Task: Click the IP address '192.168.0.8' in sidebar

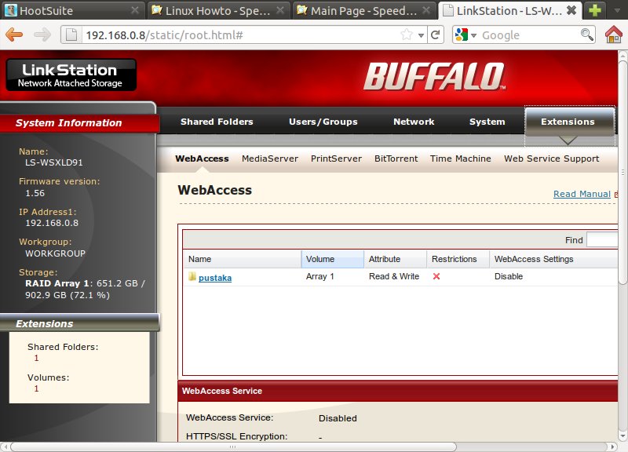Action: click(x=52, y=223)
